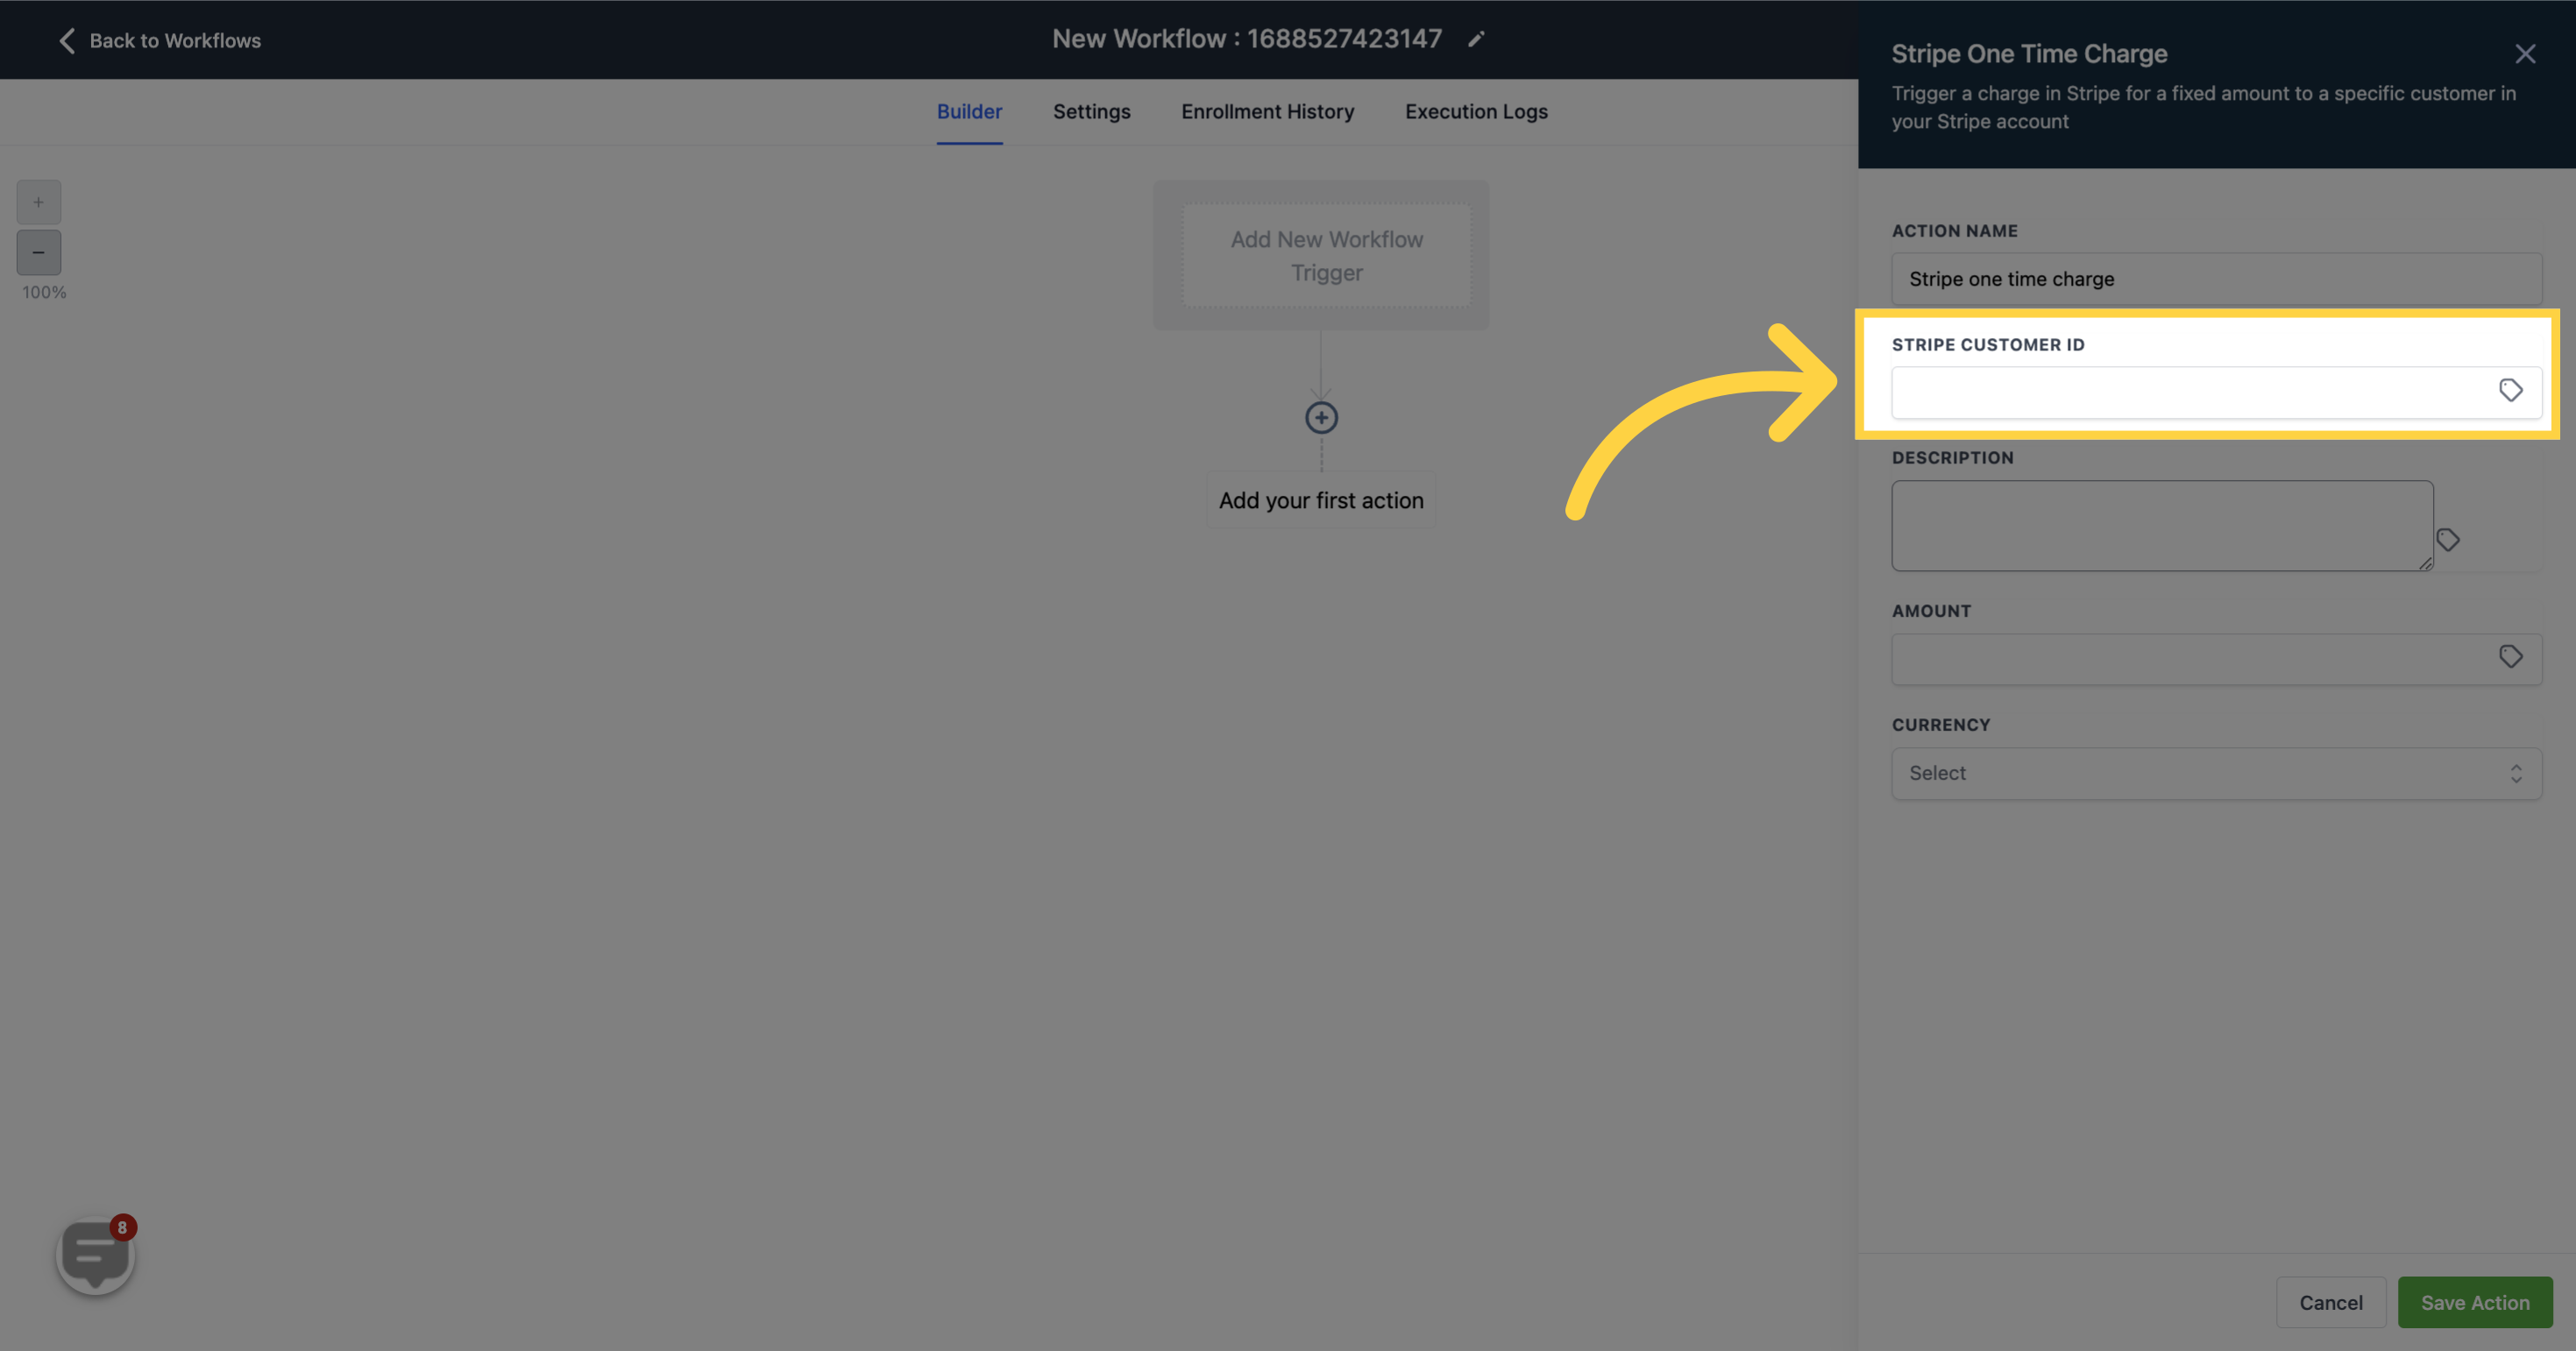Open custom values tag in Amount field

click(x=2510, y=656)
